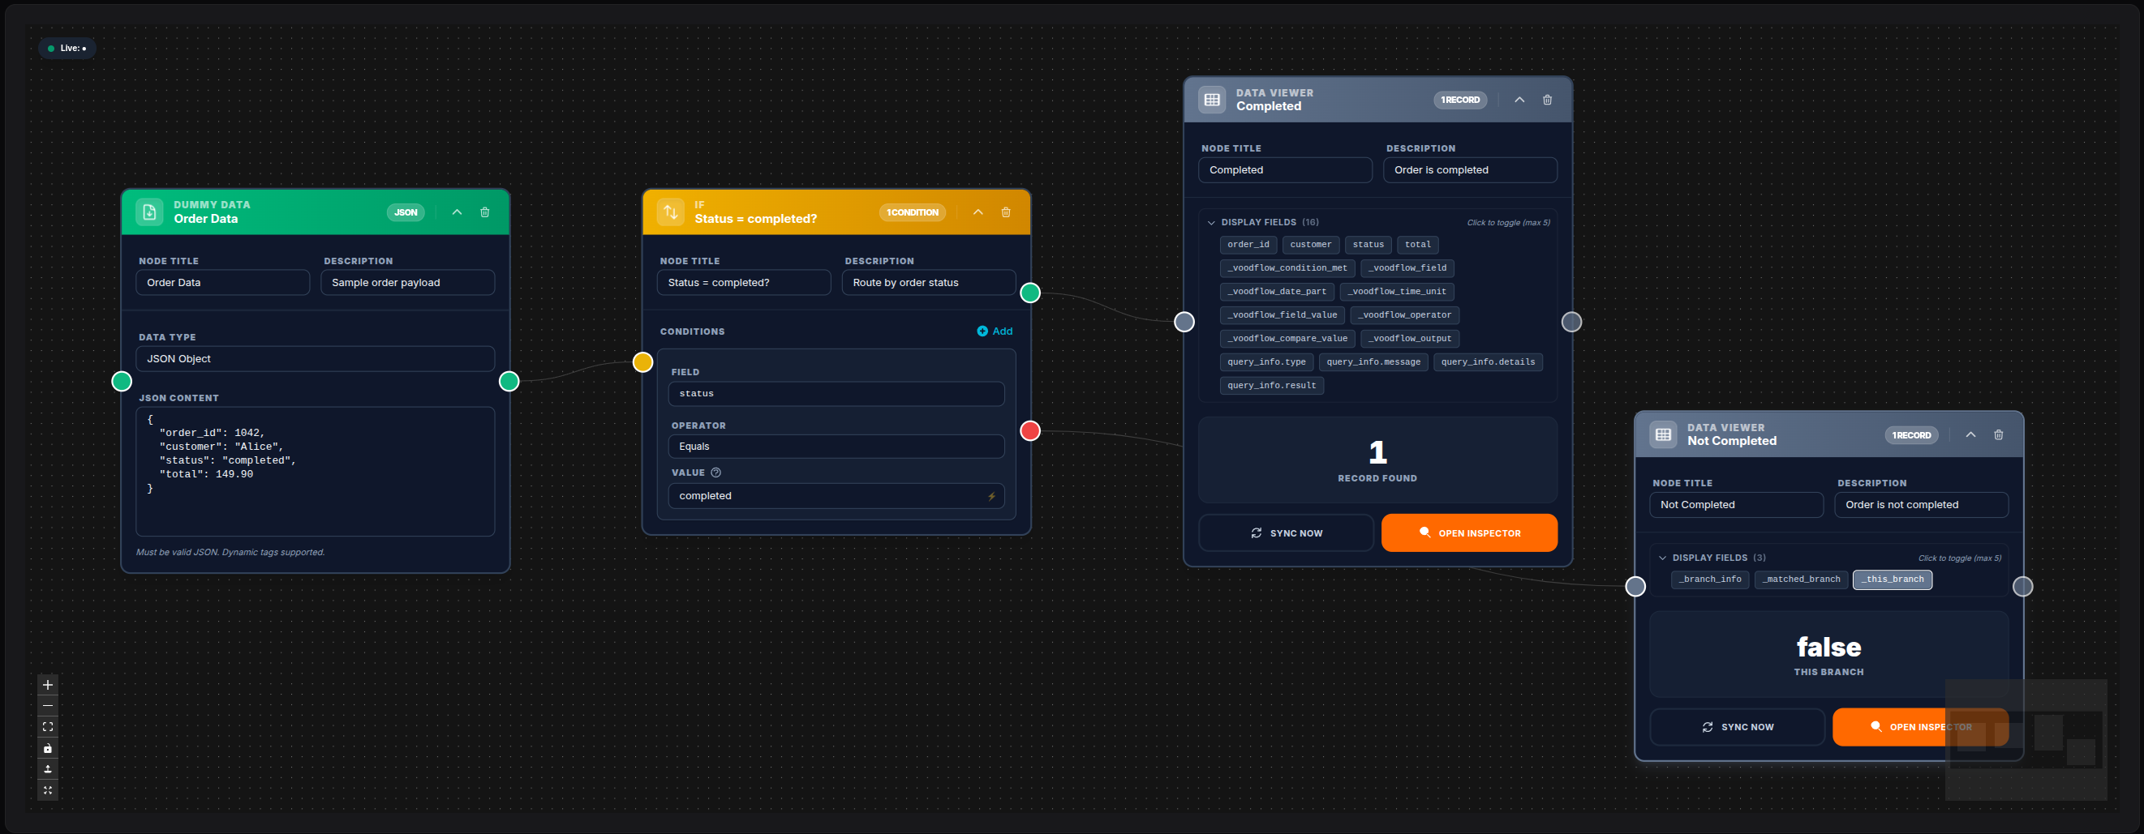Viewport: 2144px width, 834px height.
Task: Collapse the Completed Data Viewer with its chevron
Action: [x=1519, y=99]
